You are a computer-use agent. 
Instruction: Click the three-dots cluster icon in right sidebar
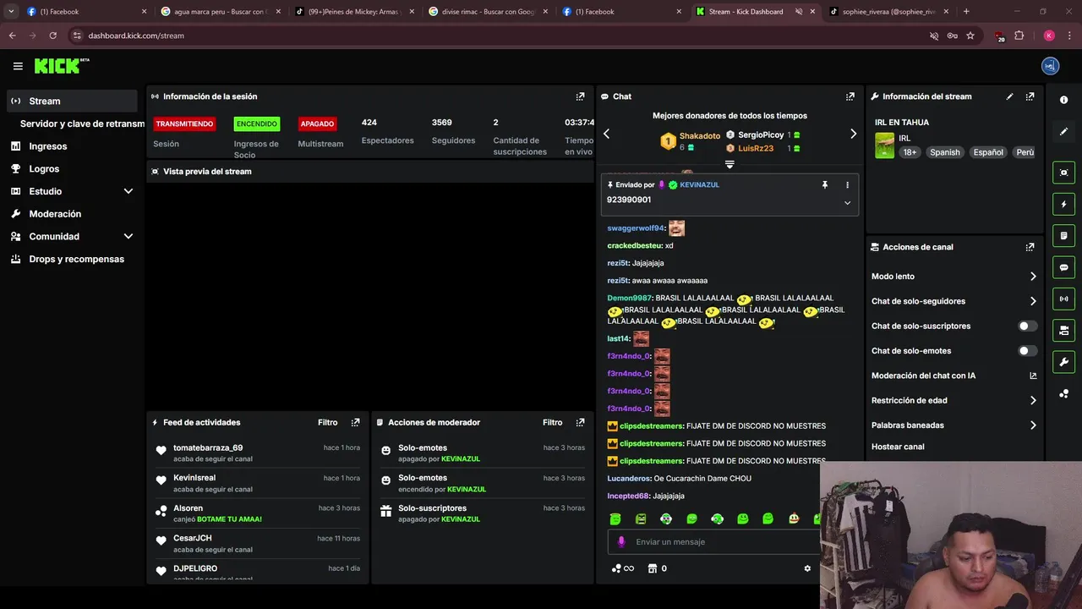tap(1063, 394)
